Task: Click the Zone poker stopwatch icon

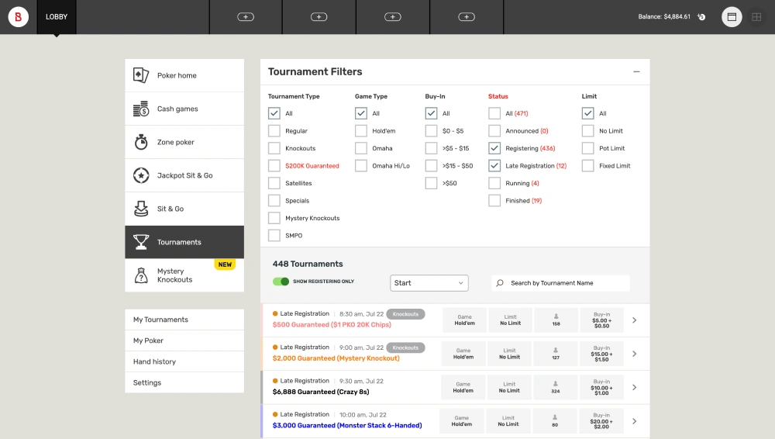Action: [x=141, y=142]
